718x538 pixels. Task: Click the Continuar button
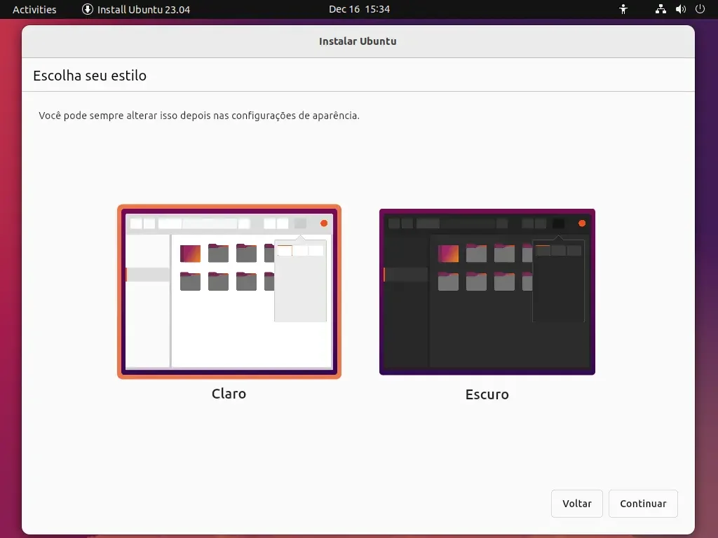643,503
